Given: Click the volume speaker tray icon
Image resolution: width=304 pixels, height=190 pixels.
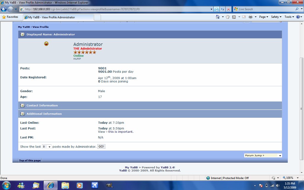Looking at the screenshot, I should coord(278,186).
